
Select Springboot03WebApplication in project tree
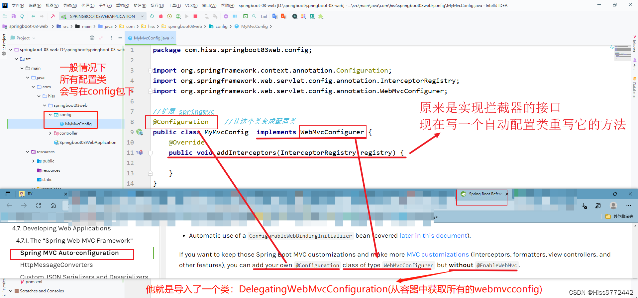point(88,143)
